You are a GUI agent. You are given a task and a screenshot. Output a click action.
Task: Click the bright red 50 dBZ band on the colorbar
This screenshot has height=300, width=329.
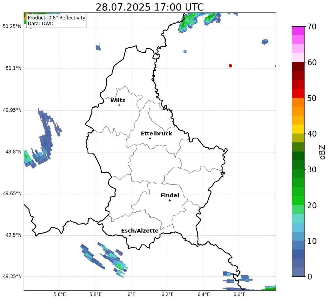298,94
